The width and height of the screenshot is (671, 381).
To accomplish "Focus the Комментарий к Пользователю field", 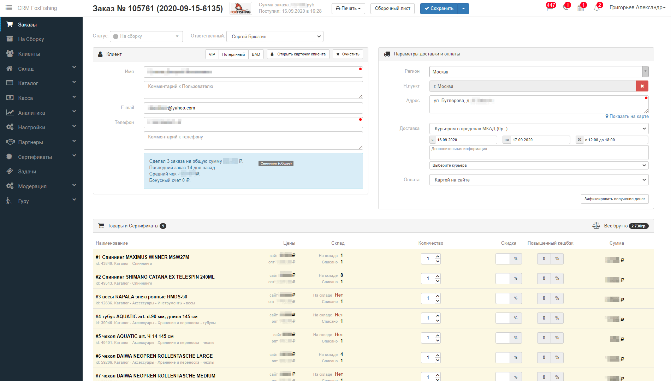I will (253, 90).
